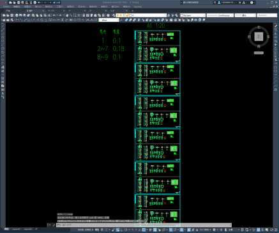
Task: Select the Erase tool in modify toolbar
Action: tap(276, 26)
